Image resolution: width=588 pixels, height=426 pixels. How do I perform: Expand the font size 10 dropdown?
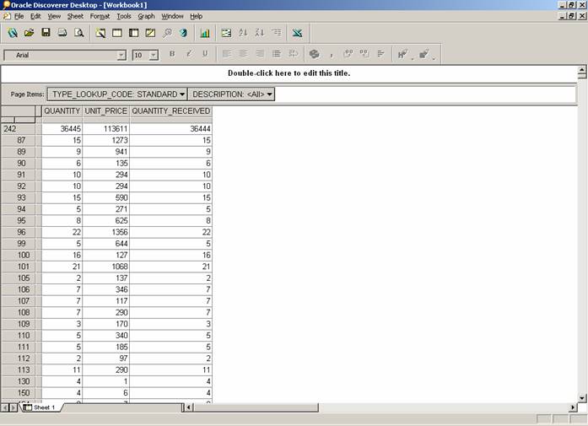click(x=154, y=55)
